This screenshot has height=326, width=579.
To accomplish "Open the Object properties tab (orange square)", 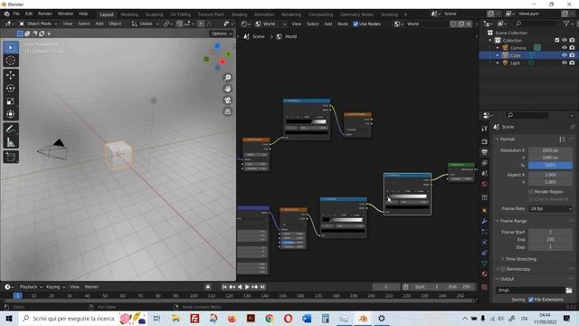I will coord(485,210).
